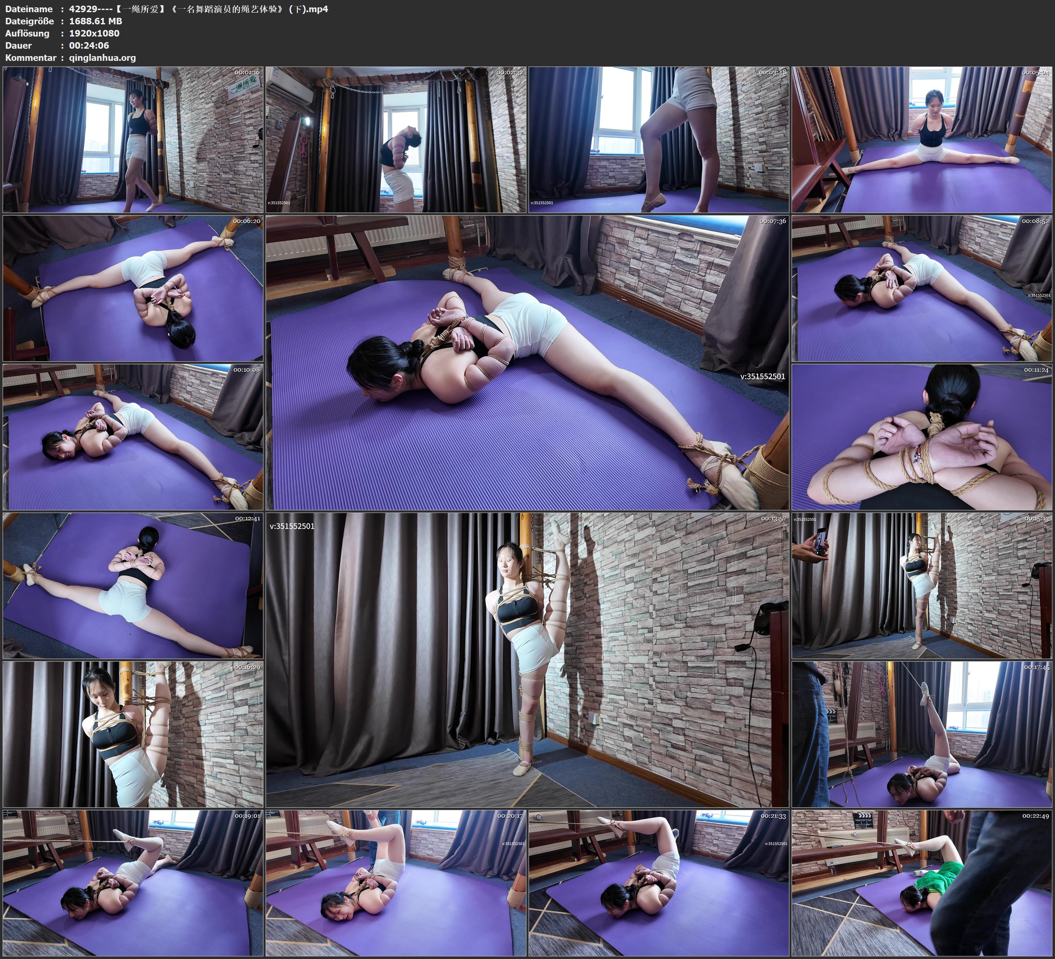Image resolution: width=1055 pixels, height=959 pixels.
Task: Click the 00:05:04 frame thumbnail
Action: (922, 139)
